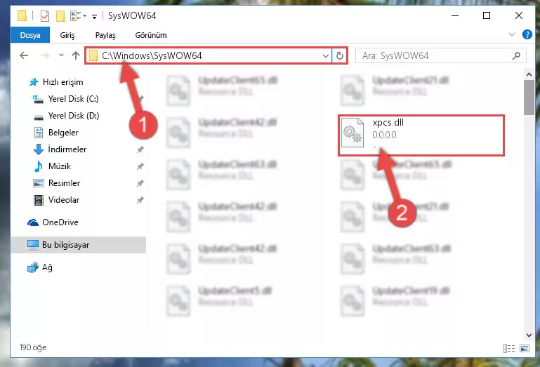
Task: Select Ağ in the sidebar
Action: [47, 267]
